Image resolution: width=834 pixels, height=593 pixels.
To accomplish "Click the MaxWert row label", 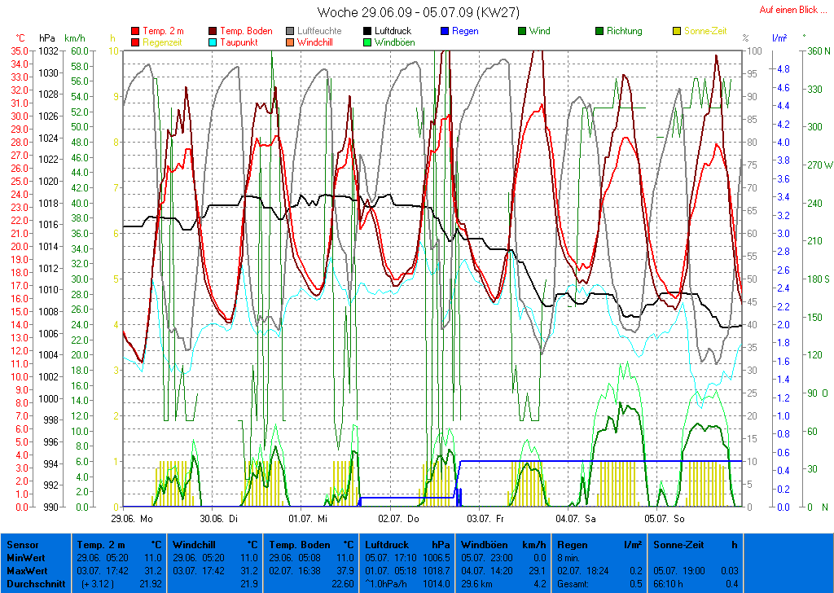I will (24, 570).
